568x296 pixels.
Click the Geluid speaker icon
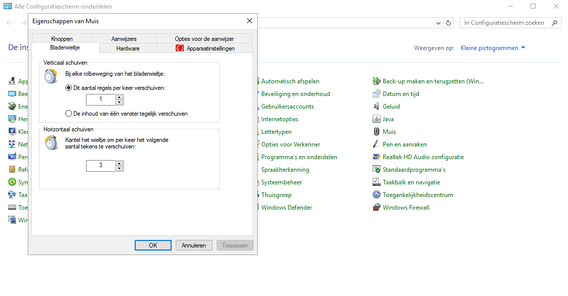[x=376, y=106]
